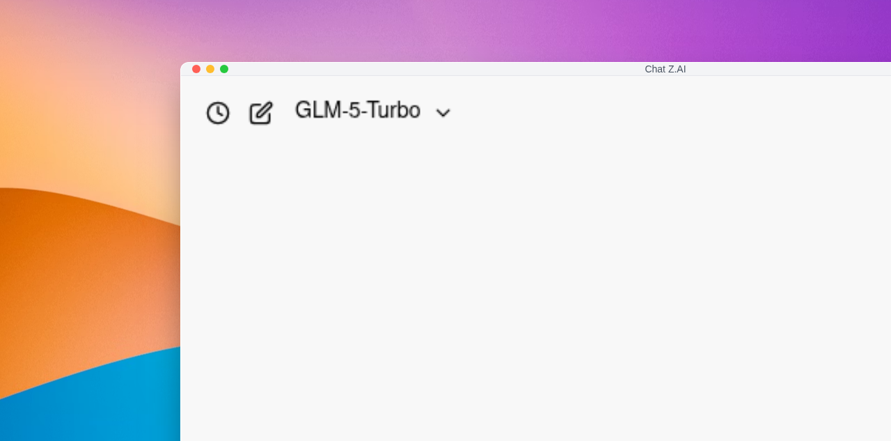Click blank toolbar space right of the model selector
Image resolution: width=891 pixels, height=441 pixels.
[668, 111]
